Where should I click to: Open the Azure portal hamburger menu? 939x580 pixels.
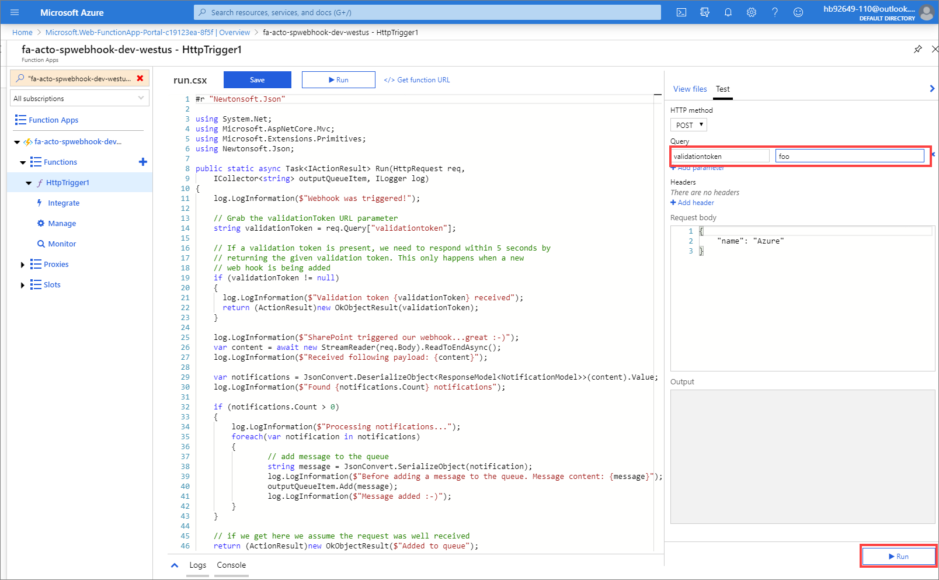point(15,12)
